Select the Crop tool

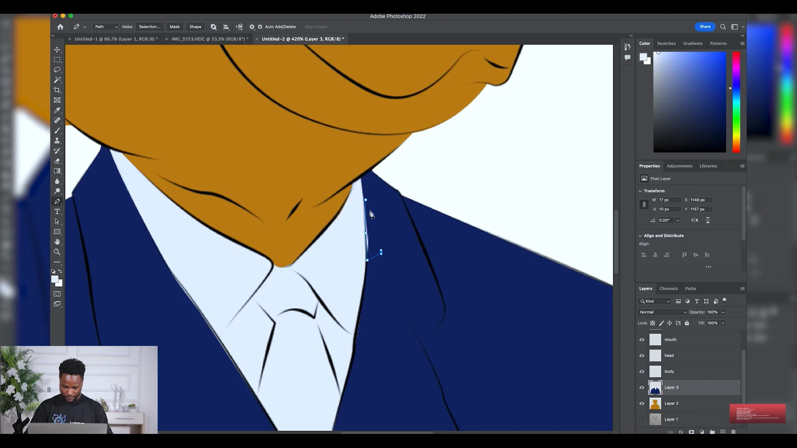(x=57, y=90)
